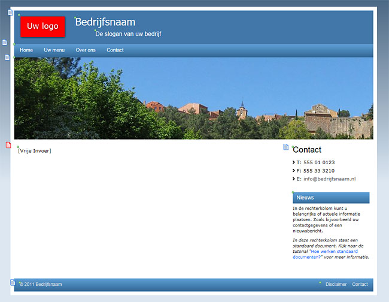Click the paragraph starting In de rechterkolom kunt u
Image resolution: width=389 pixels, height=302 pixels.
click(326, 219)
